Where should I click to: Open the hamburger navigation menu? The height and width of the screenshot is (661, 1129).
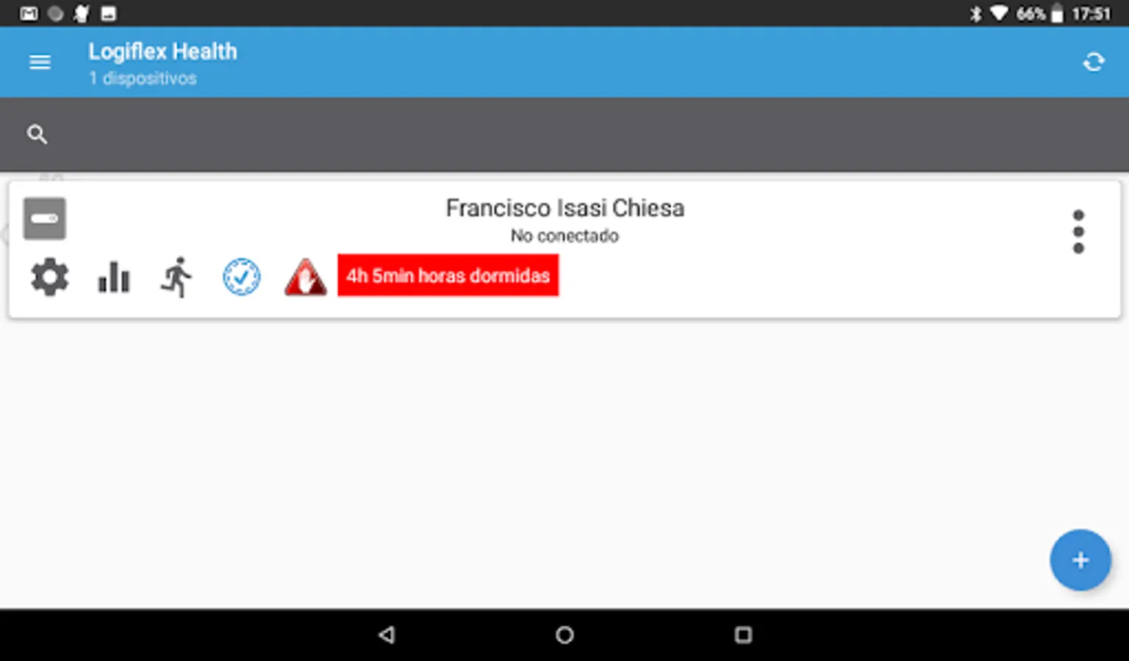click(40, 62)
